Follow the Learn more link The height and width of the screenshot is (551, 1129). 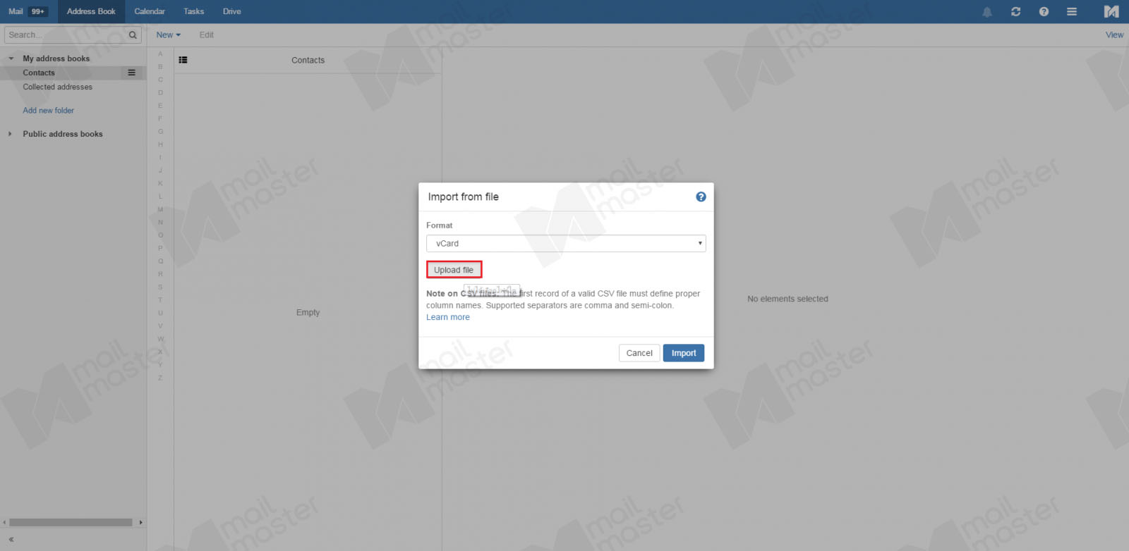tap(448, 317)
